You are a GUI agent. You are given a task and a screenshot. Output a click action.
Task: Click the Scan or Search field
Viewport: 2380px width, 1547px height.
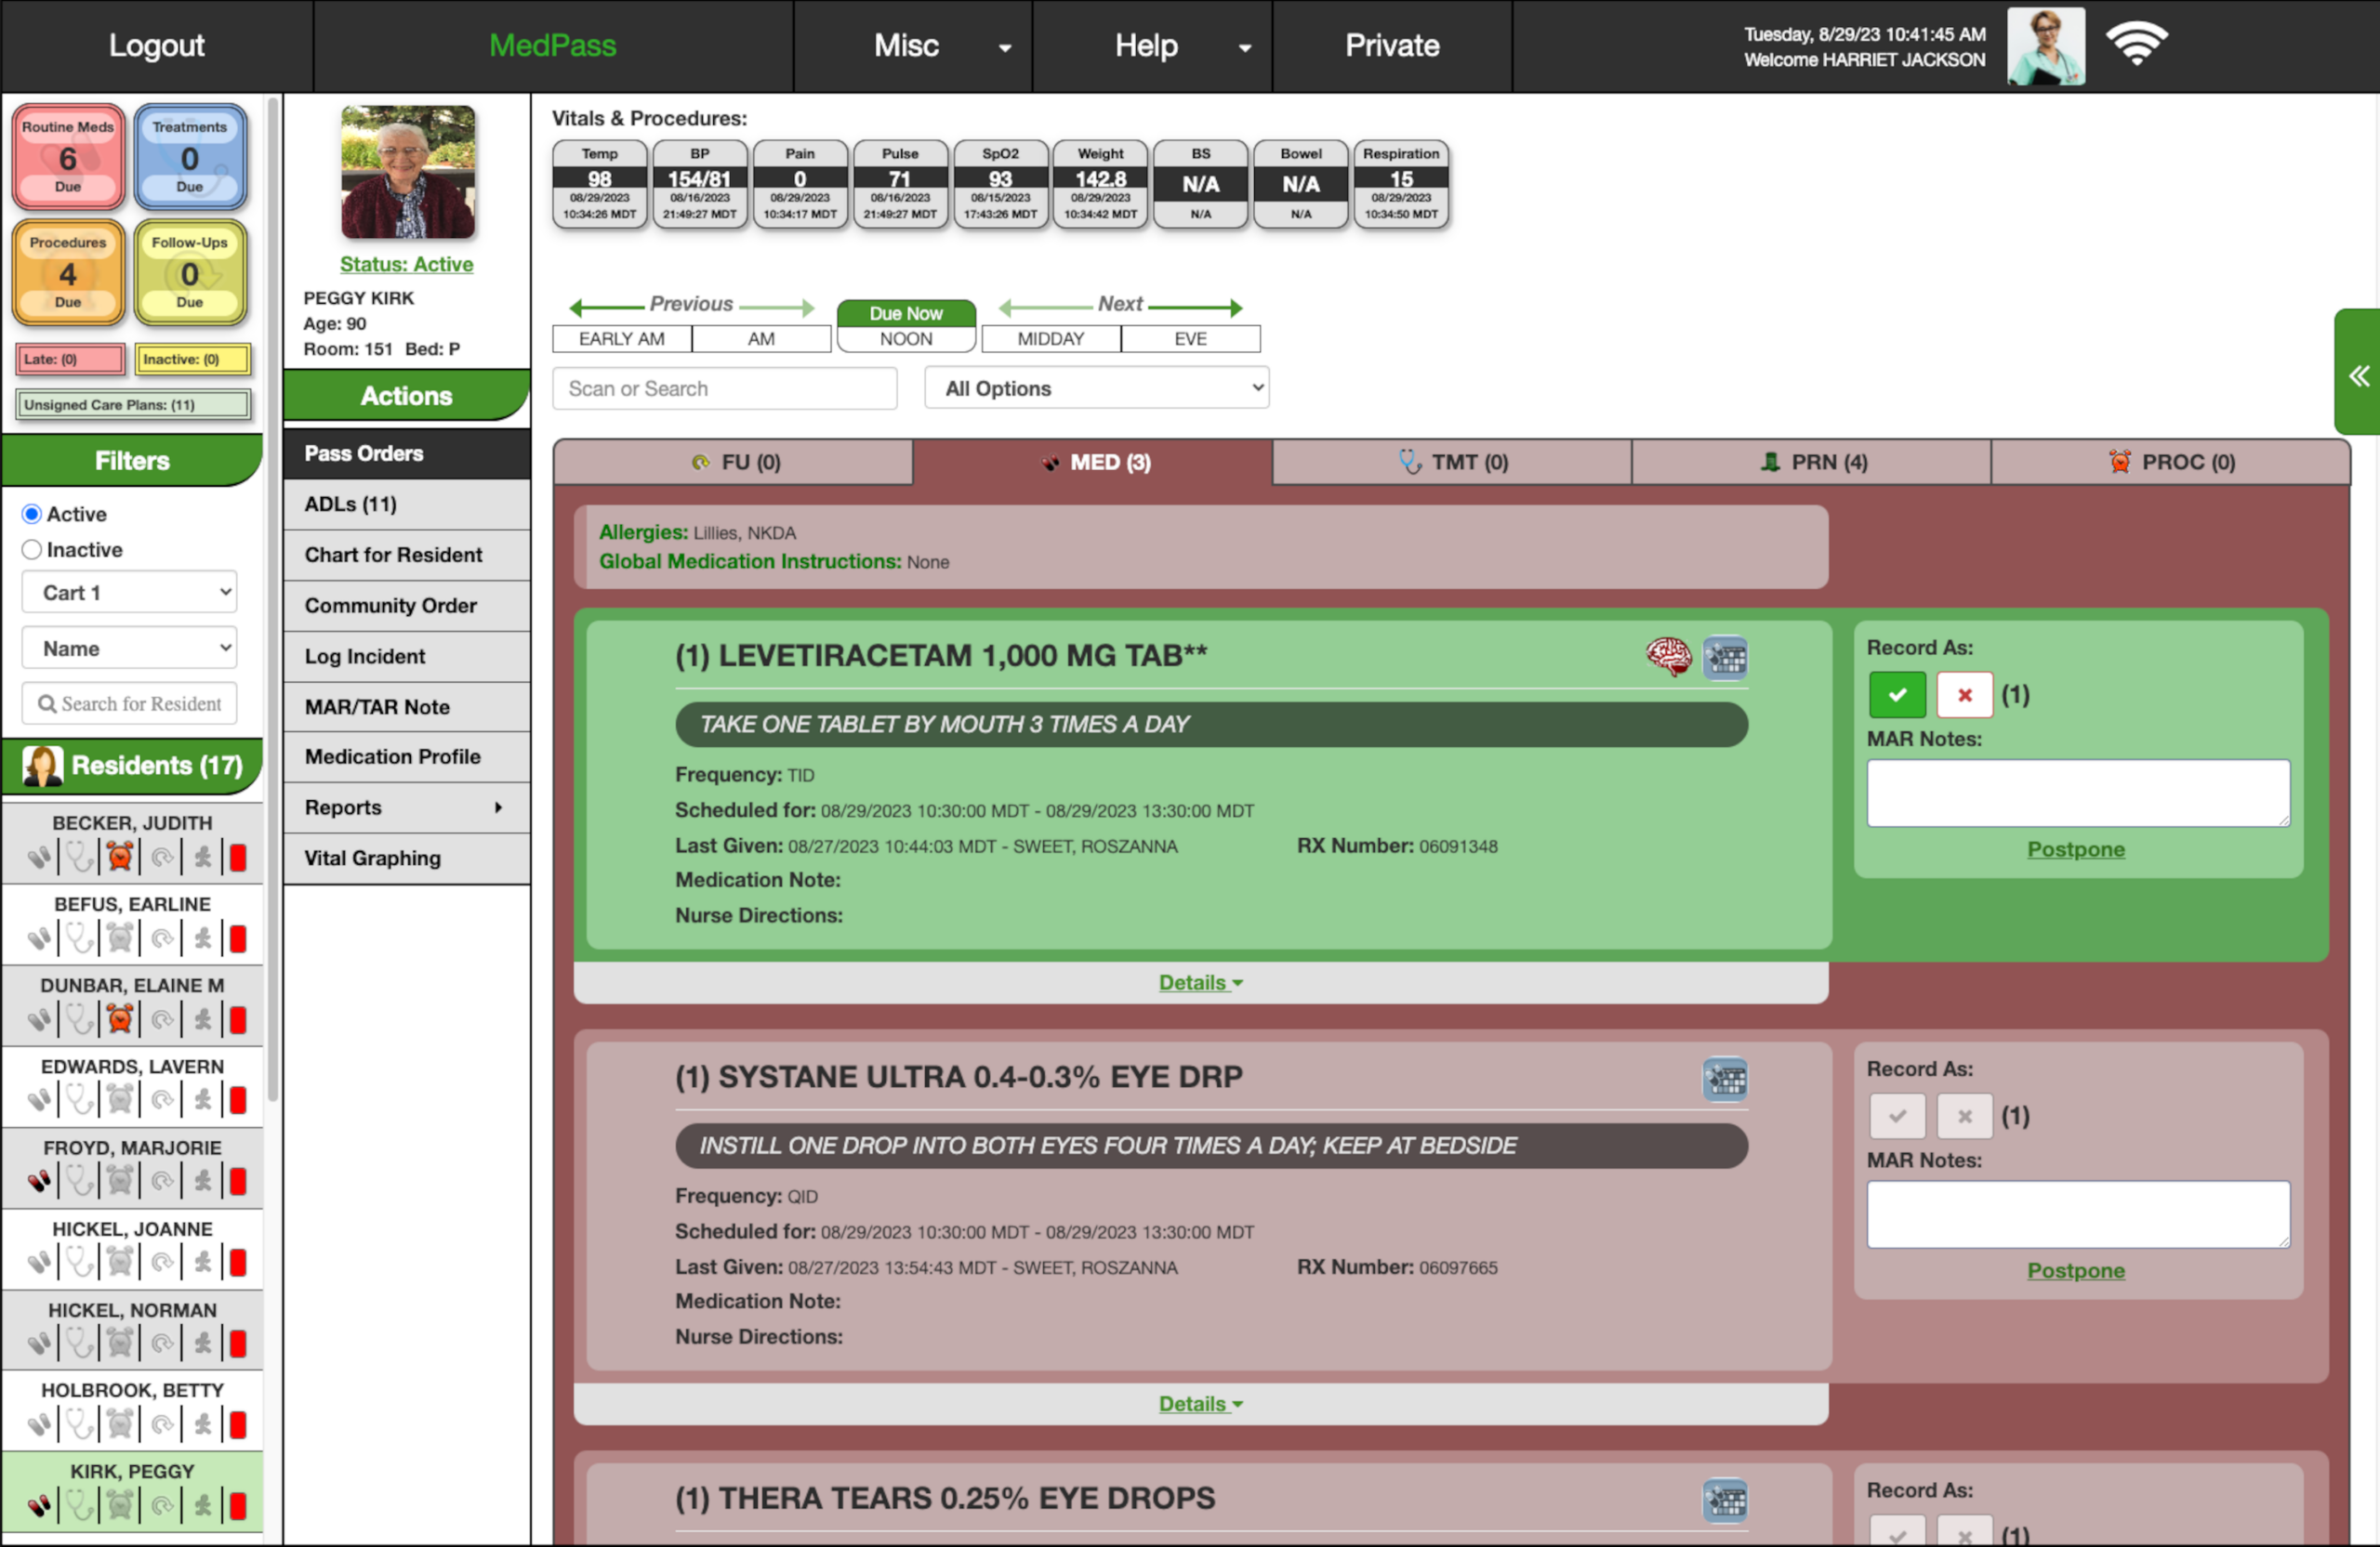tap(724, 387)
